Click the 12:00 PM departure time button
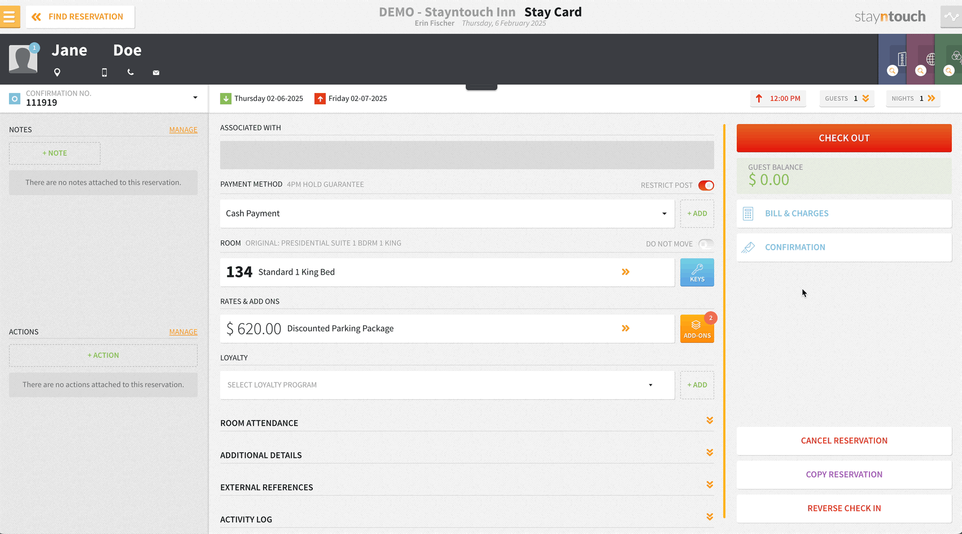Viewport: 962px width, 534px height. (x=779, y=99)
